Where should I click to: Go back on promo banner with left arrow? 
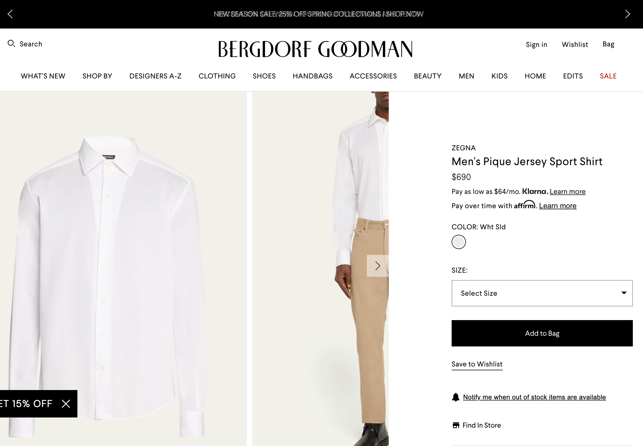[11, 14]
